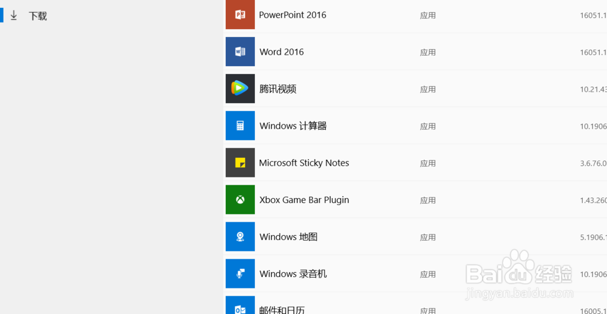Click 应用 type in PowerPoint 2016 row
The width and height of the screenshot is (607, 314).
coord(428,15)
